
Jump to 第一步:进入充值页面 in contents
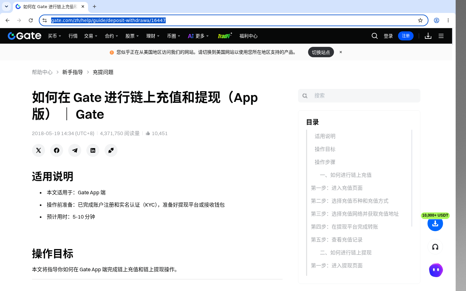(x=337, y=188)
